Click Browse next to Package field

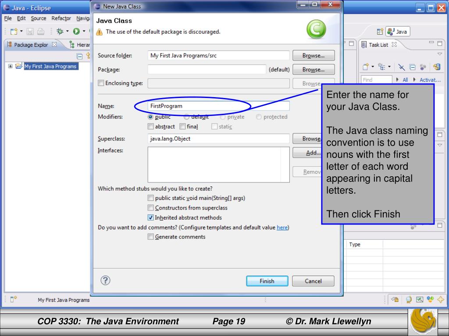pyautogui.click(x=314, y=70)
